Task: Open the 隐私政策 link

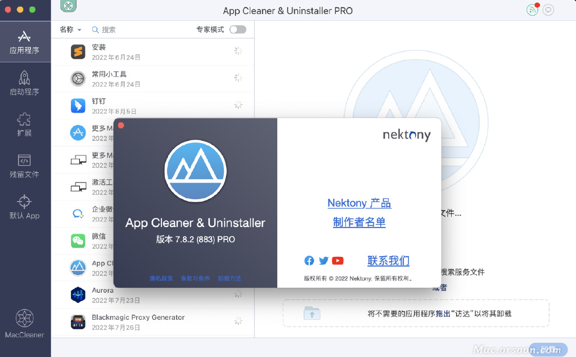Action: click(x=161, y=278)
